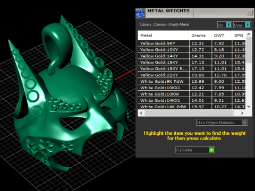Click the 14.31 grams value

pyautogui.click(x=198, y=56)
